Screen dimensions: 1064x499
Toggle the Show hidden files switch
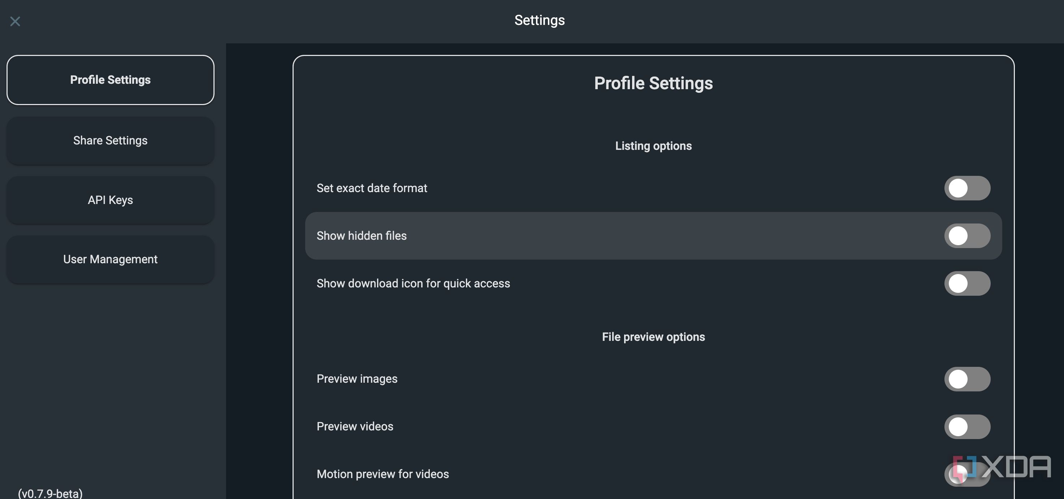[x=967, y=236]
